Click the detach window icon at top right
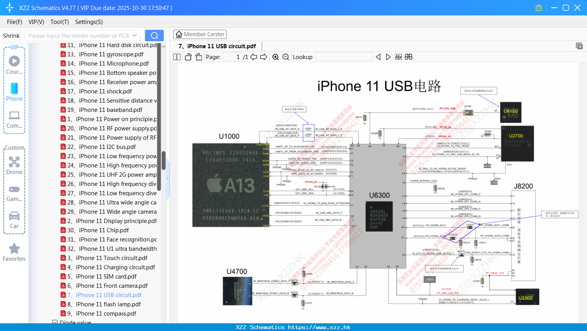 click(x=579, y=46)
